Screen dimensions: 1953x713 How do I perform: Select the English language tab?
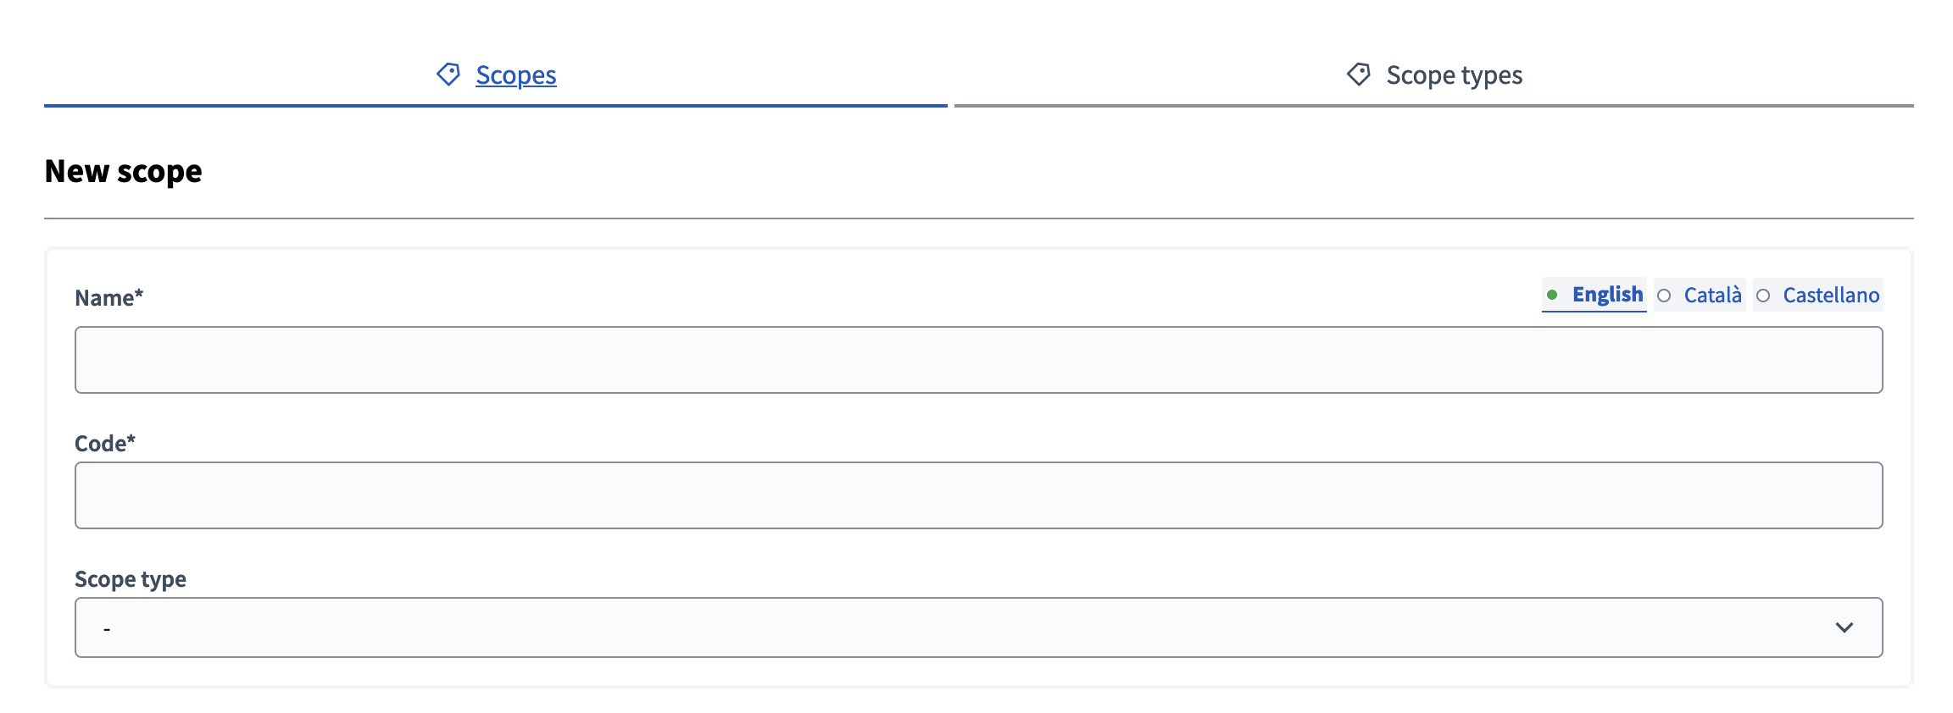tap(1607, 295)
